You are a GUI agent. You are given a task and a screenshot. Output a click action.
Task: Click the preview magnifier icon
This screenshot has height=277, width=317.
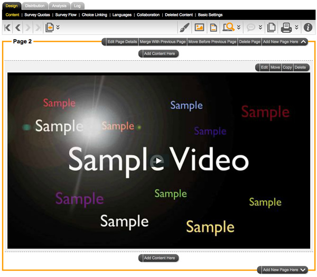[x=228, y=27]
